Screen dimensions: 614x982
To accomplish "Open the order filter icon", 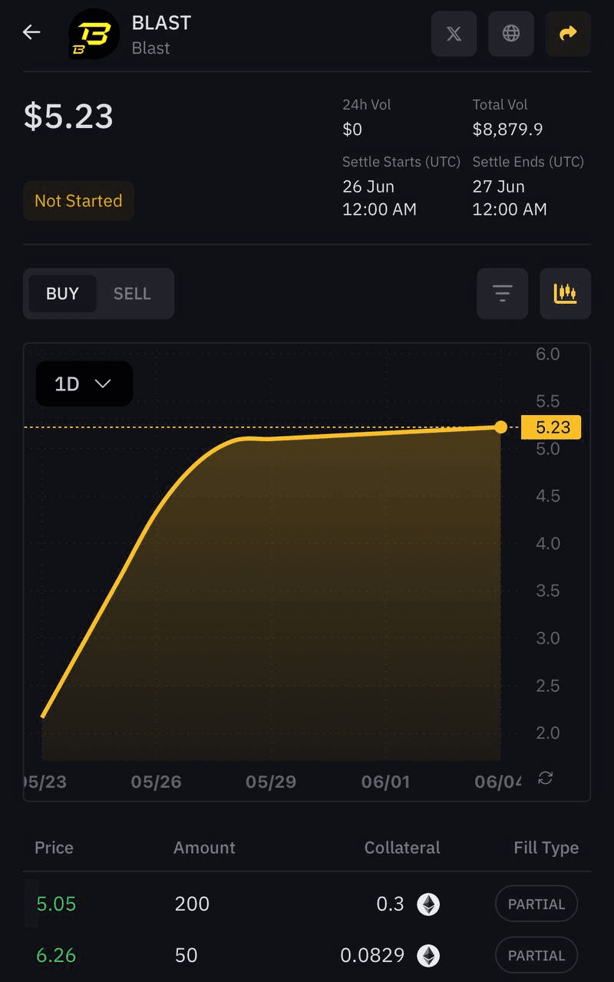I will coord(502,293).
